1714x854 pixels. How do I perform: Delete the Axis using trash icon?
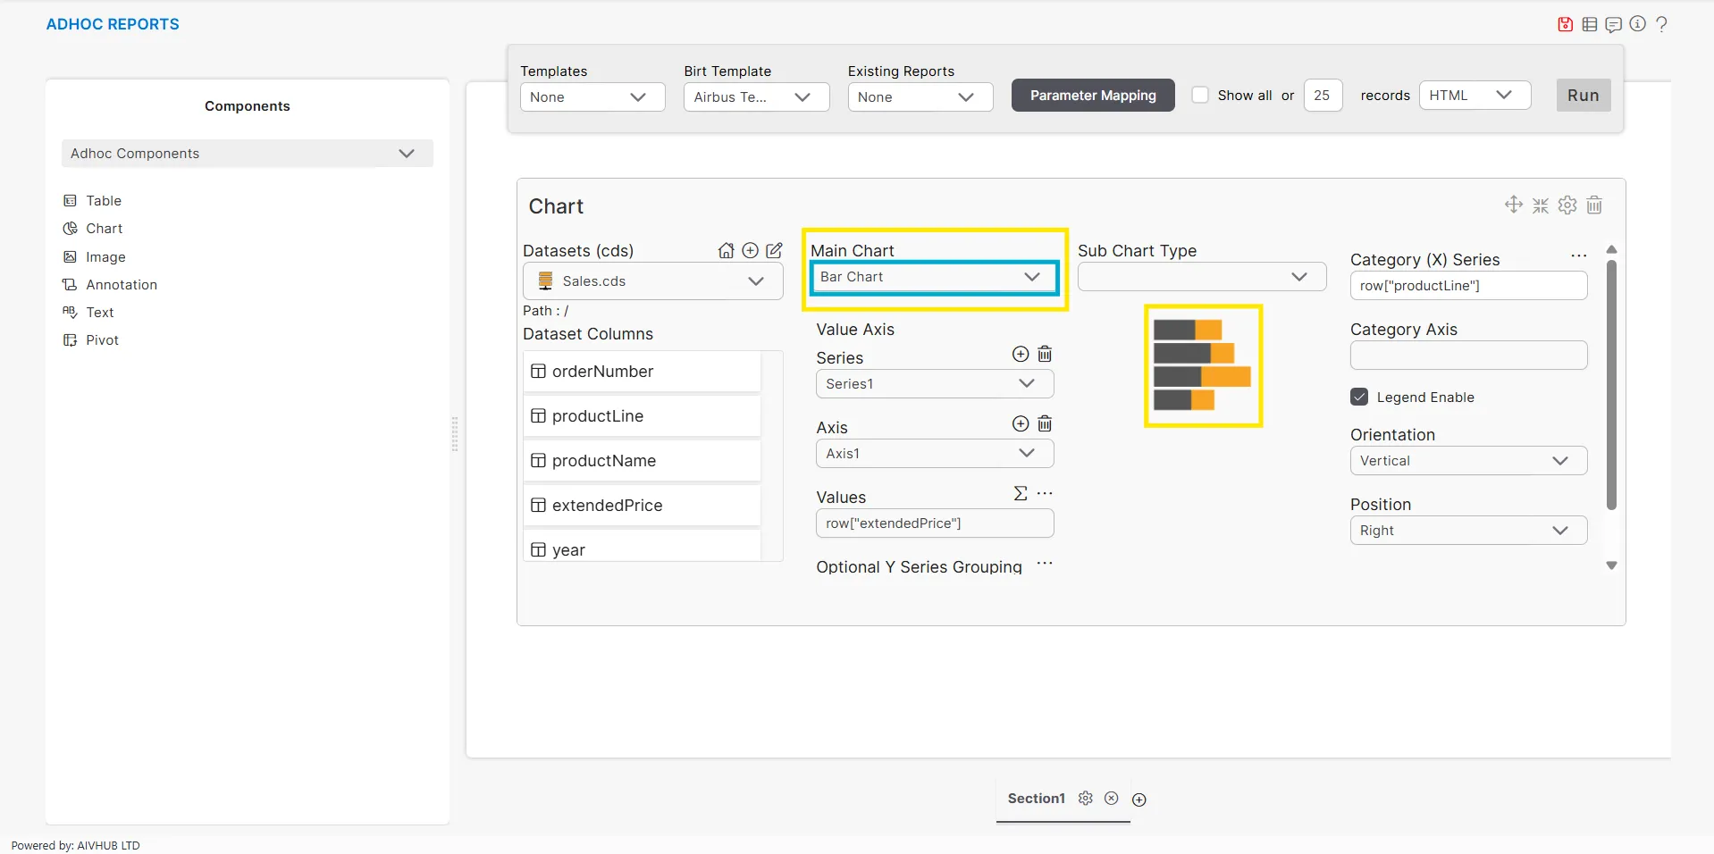tap(1045, 424)
